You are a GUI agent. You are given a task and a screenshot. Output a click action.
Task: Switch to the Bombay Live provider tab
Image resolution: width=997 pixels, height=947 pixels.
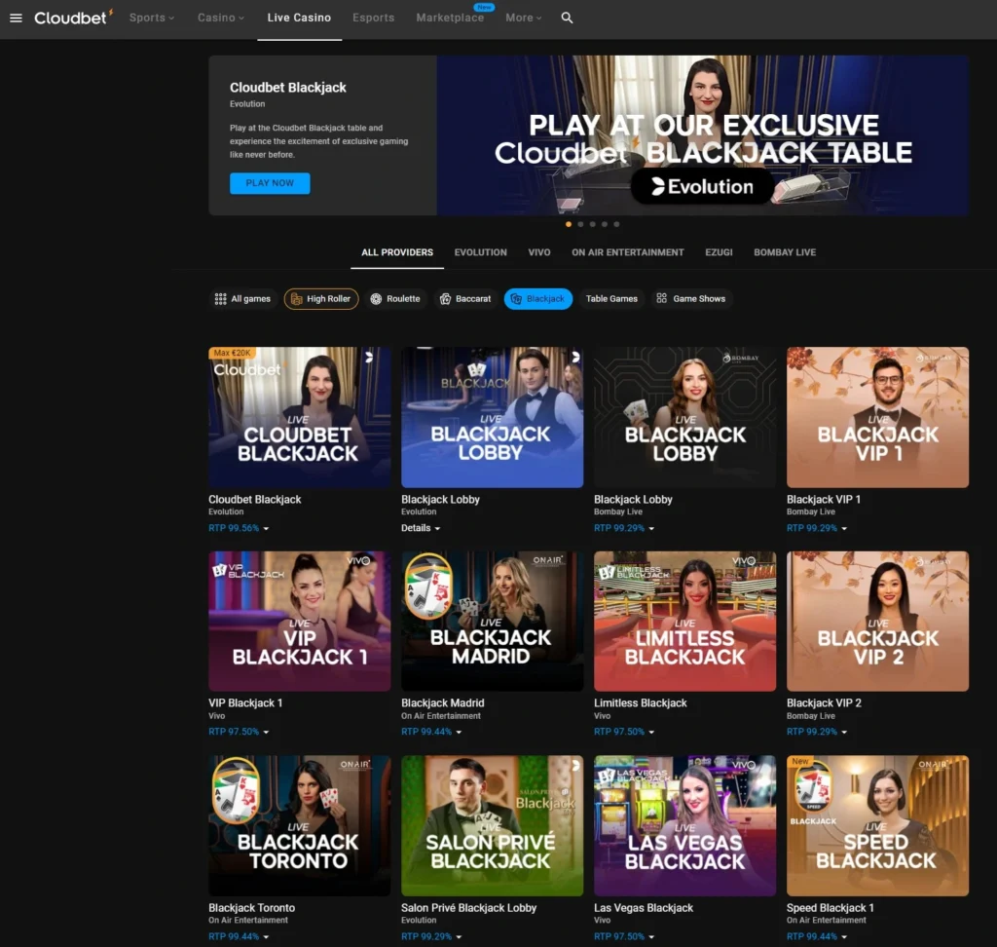785,252
